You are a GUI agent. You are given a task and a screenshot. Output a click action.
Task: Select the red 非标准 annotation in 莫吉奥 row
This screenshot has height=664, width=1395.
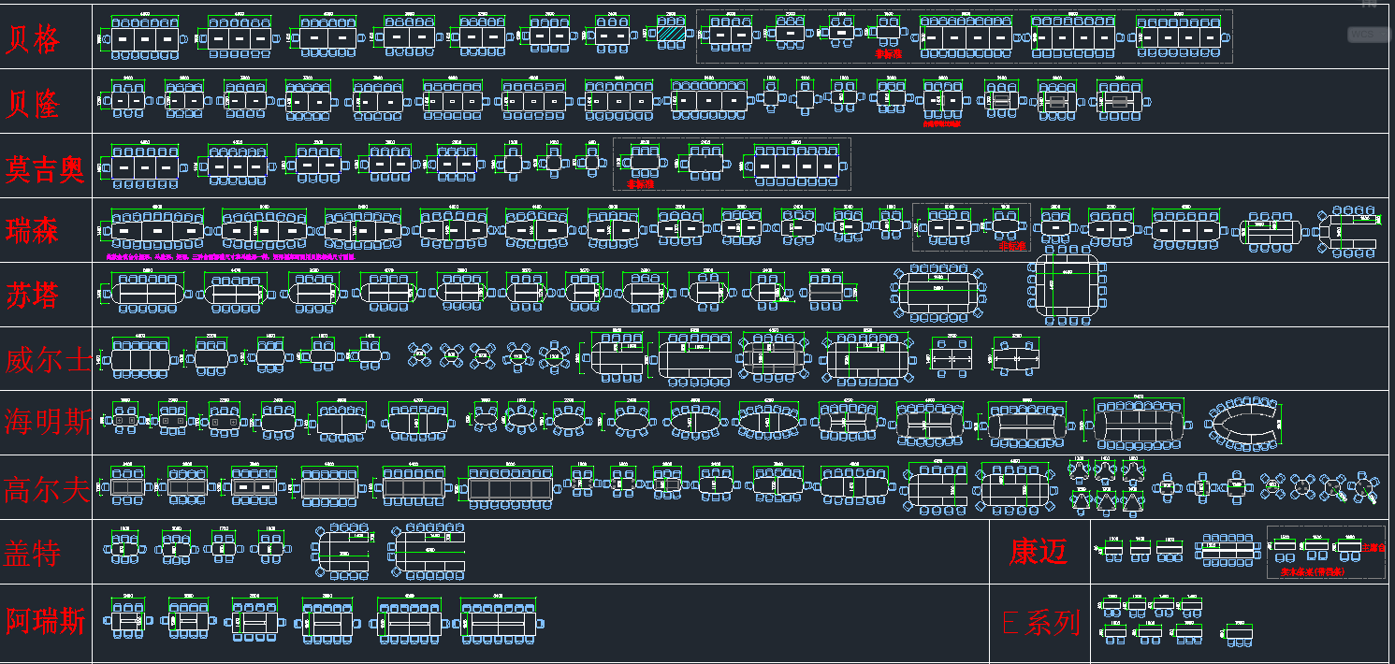point(640,184)
